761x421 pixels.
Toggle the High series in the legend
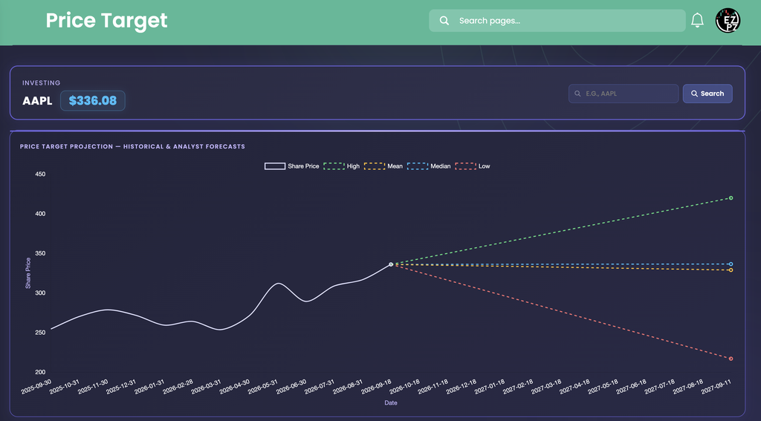(x=342, y=166)
